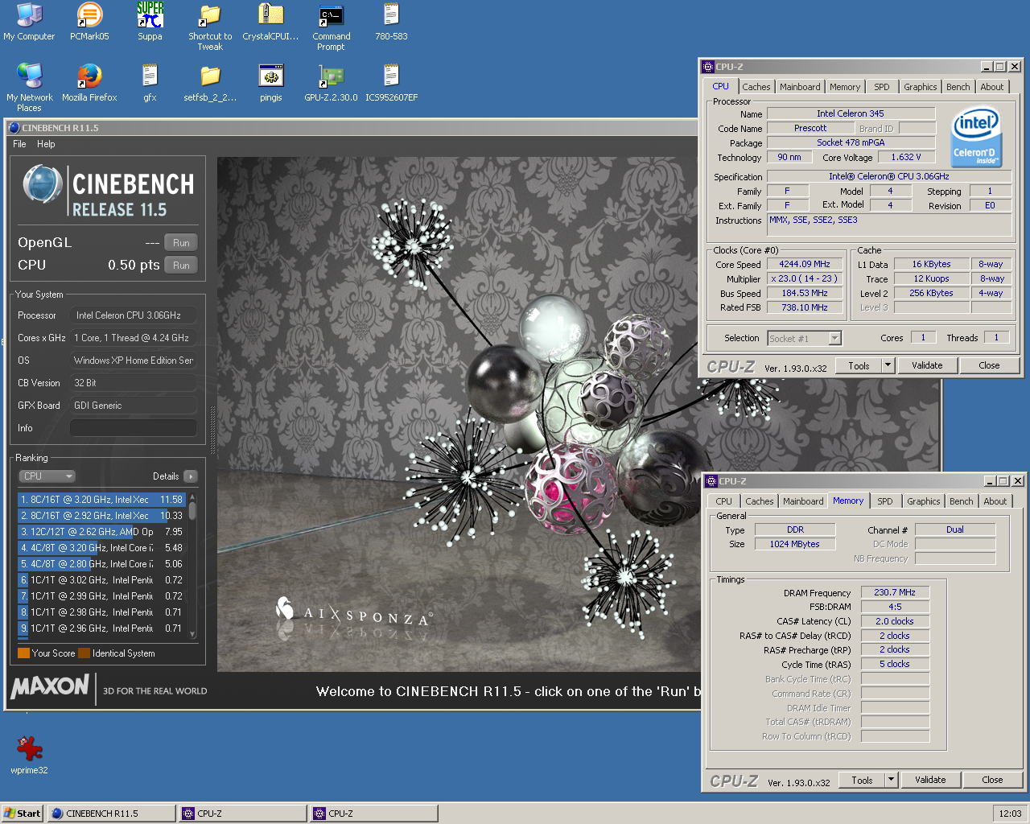
Task: Switch to Memory tab in top CPU-Z
Action: [x=845, y=87]
